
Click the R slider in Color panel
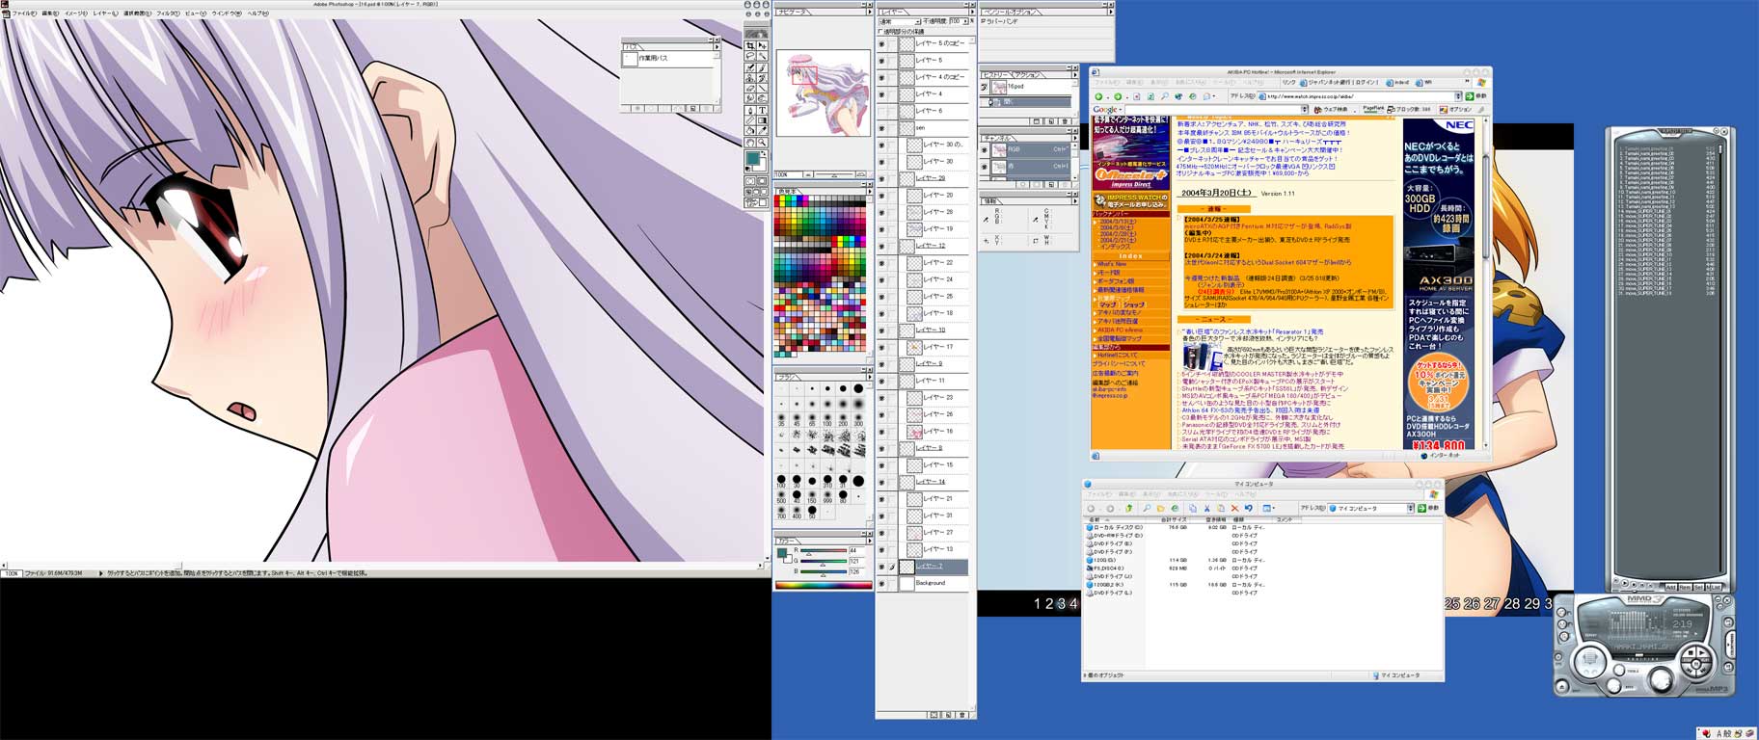[x=824, y=550]
